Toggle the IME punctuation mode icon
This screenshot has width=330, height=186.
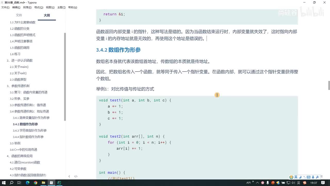[304, 177]
